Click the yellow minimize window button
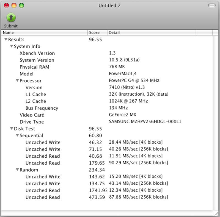The height and width of the screenshot is (217, 220). coord(14,6)
